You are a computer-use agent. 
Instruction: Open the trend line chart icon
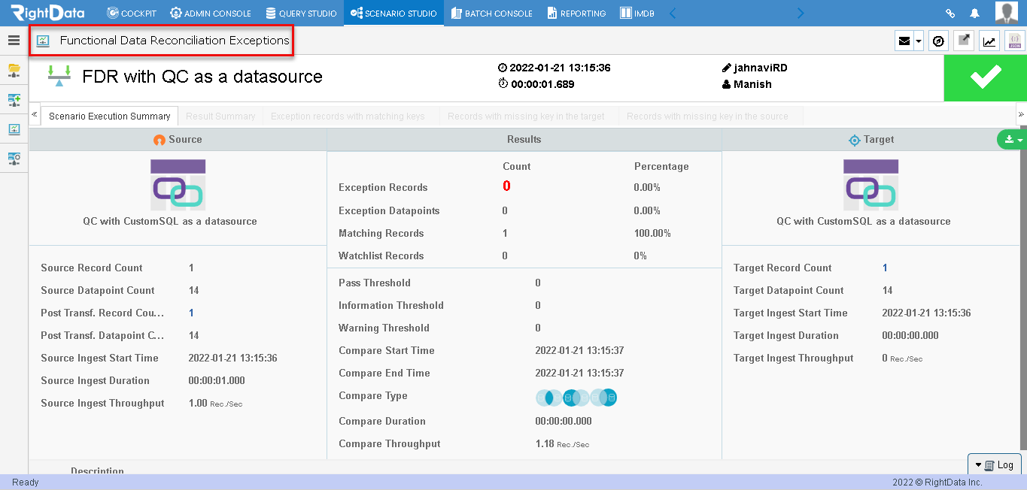[989, 41]
